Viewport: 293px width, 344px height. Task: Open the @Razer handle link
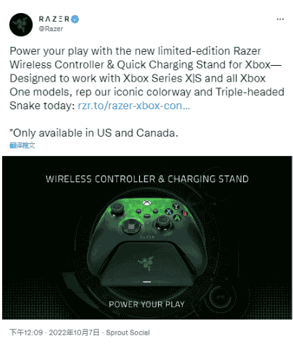(x=51, y=29)
